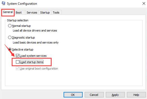Confirm changes with the OK button
The width and height of the screenshot is (147, 99).
pyautogui.click(x=73, y=95)
